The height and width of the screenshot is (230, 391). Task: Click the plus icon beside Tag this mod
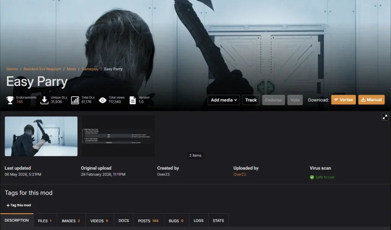point(8,205)
